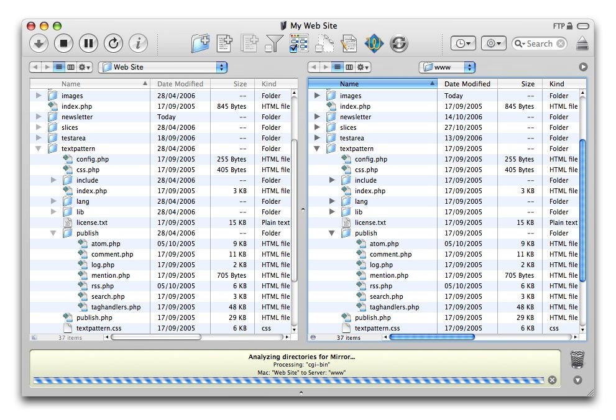Click the Search field in toolbar

tap(540, 43)
